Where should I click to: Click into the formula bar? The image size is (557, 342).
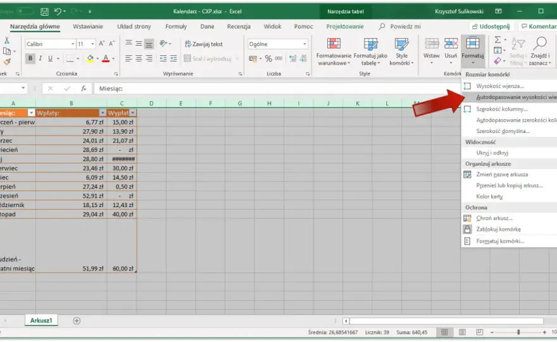pos(277,89)
